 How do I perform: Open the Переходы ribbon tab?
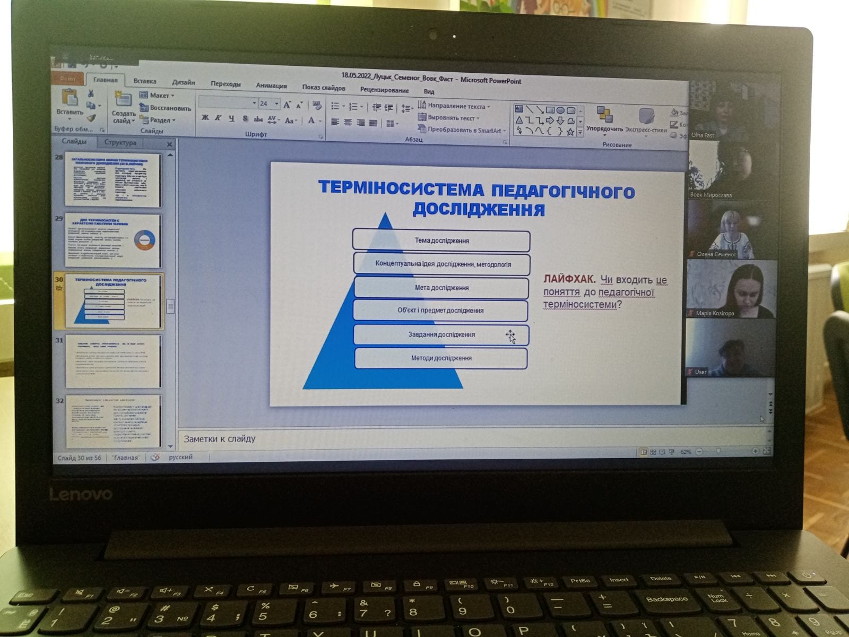226,84
